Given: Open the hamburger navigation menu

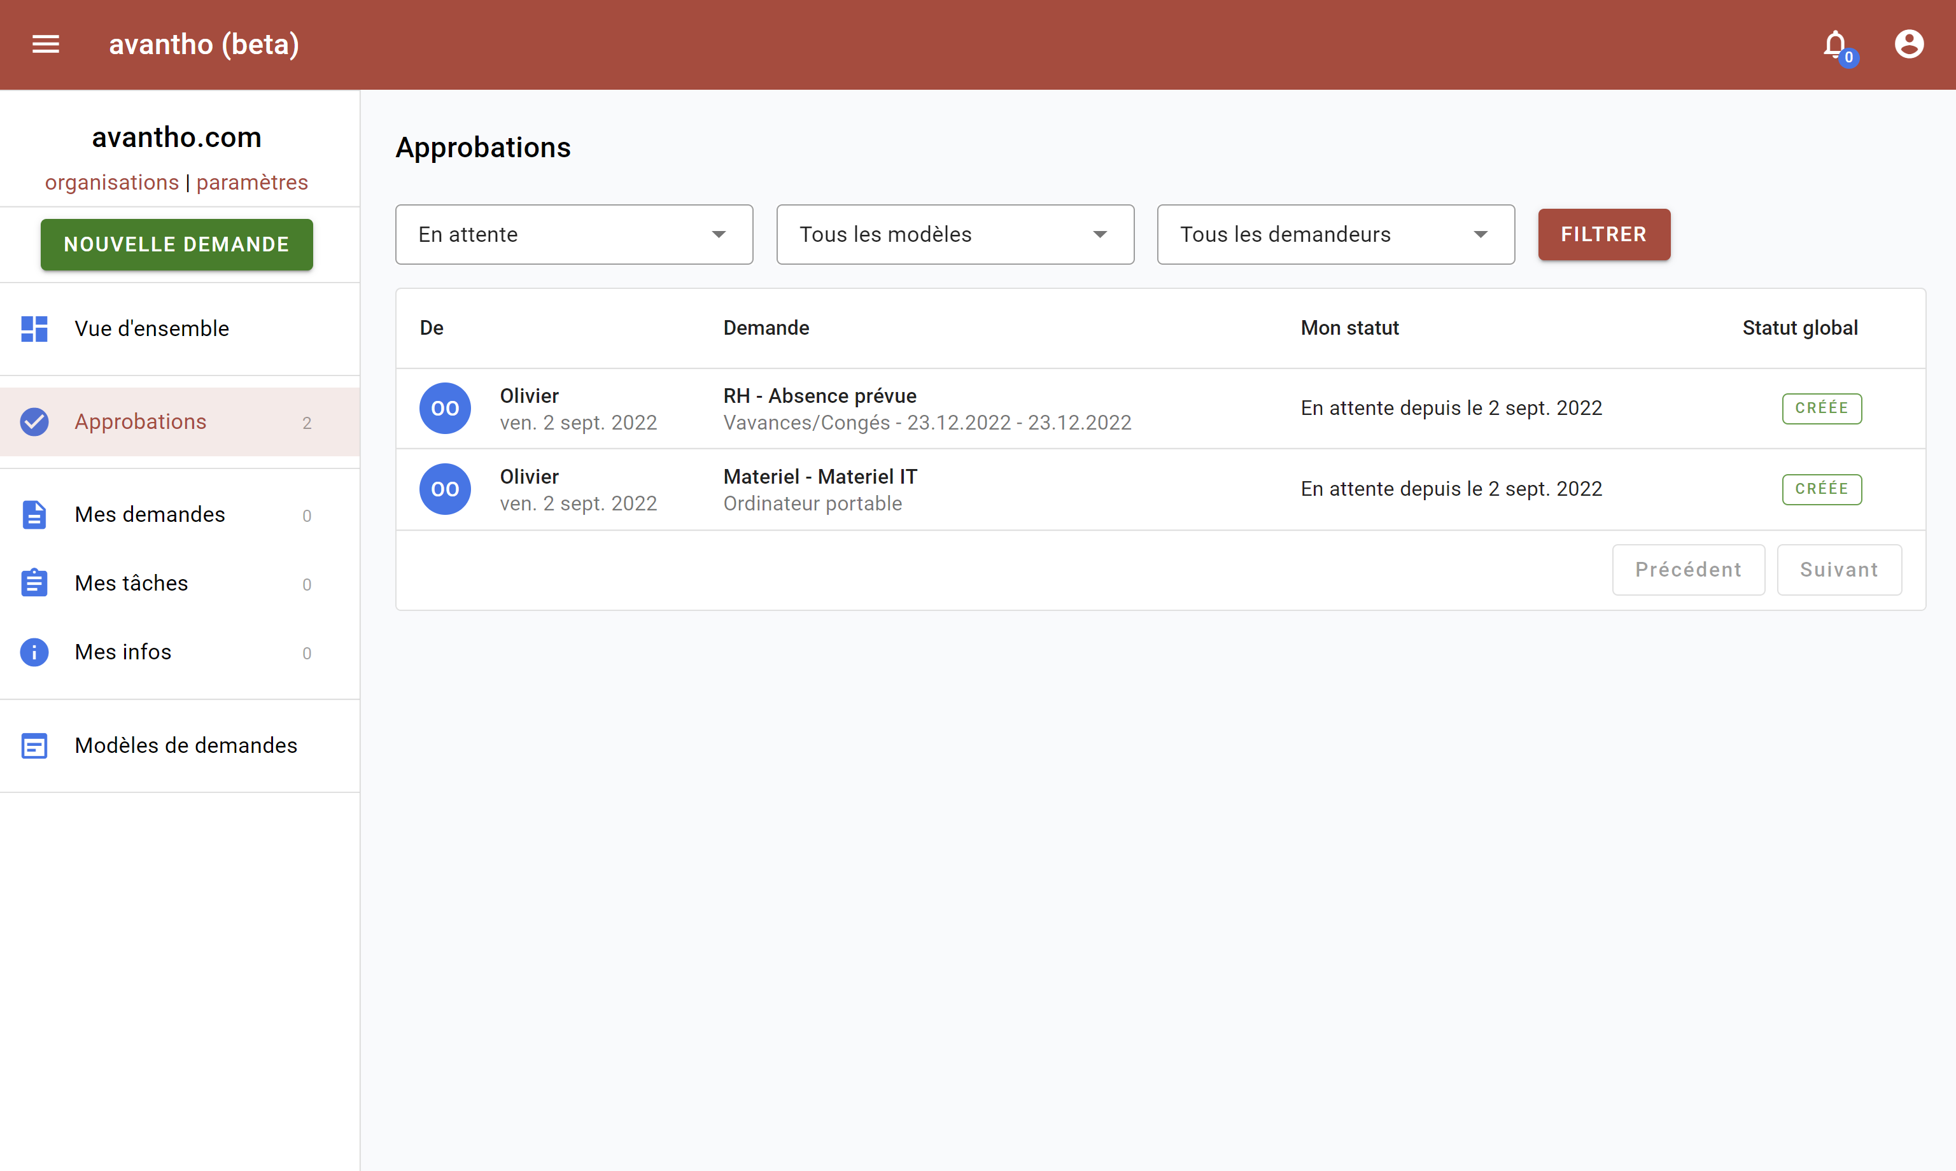Looking at the screenshot, I should pos(46,44).
